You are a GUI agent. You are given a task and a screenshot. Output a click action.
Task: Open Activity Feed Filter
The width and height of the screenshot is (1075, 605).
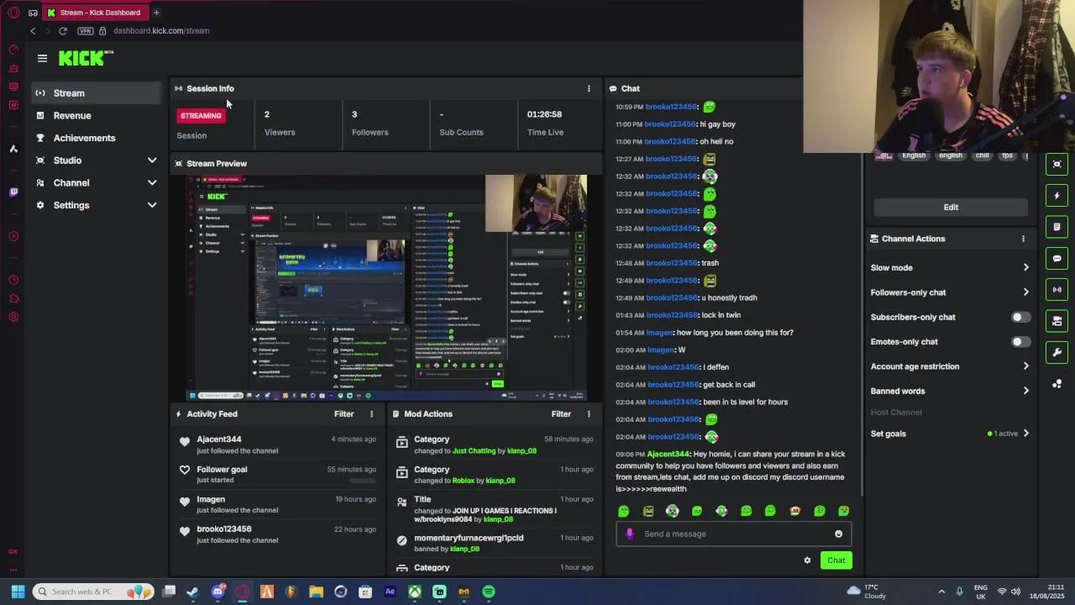[343, 413]
